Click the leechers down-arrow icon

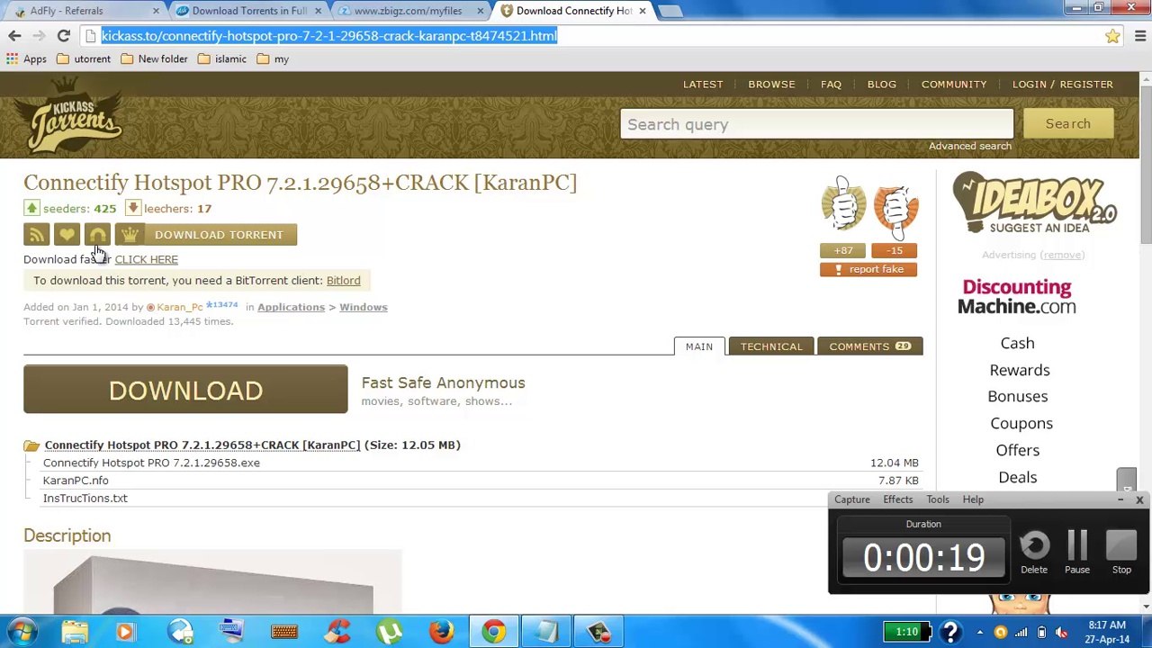coord(132,209)
